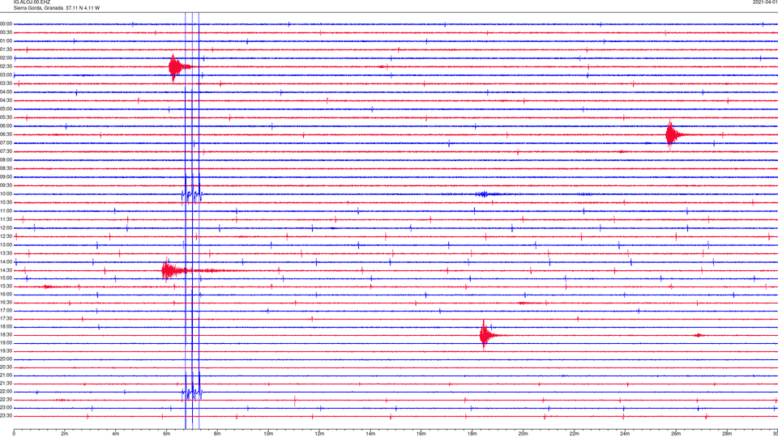Select the 20:00 trace time label
The width and height of the screenshot is (778, 437).
(x=6, y=359)
